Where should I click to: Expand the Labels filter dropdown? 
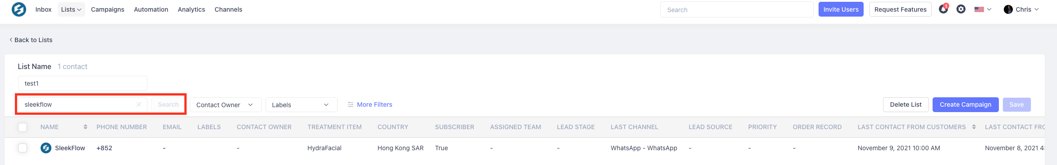point(302,105)
